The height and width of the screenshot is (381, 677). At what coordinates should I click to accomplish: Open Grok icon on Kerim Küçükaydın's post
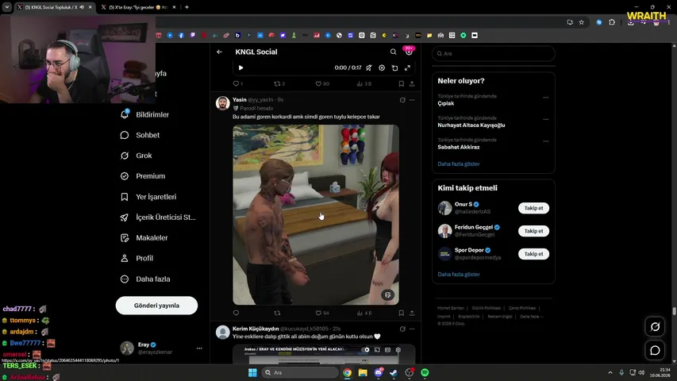click(x=402, y=329)
